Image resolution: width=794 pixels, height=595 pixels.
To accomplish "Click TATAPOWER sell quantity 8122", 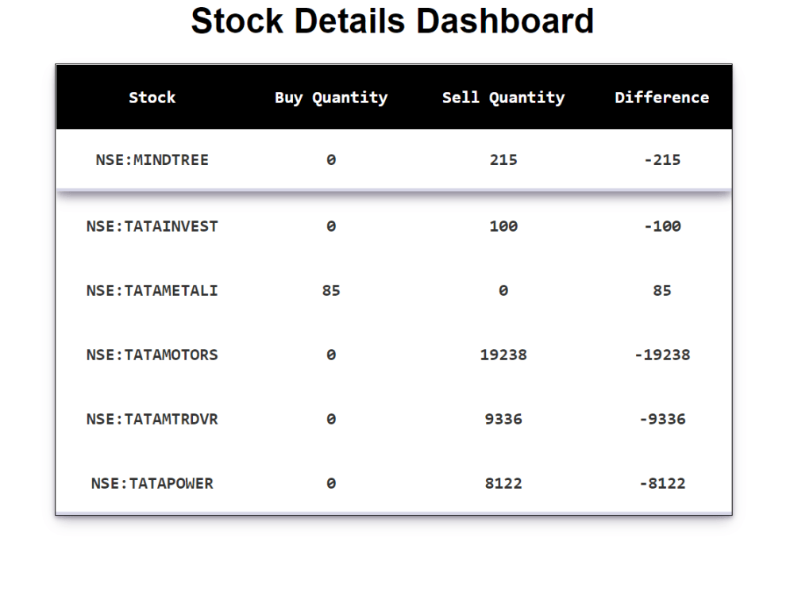I will [x=503, y=483].
